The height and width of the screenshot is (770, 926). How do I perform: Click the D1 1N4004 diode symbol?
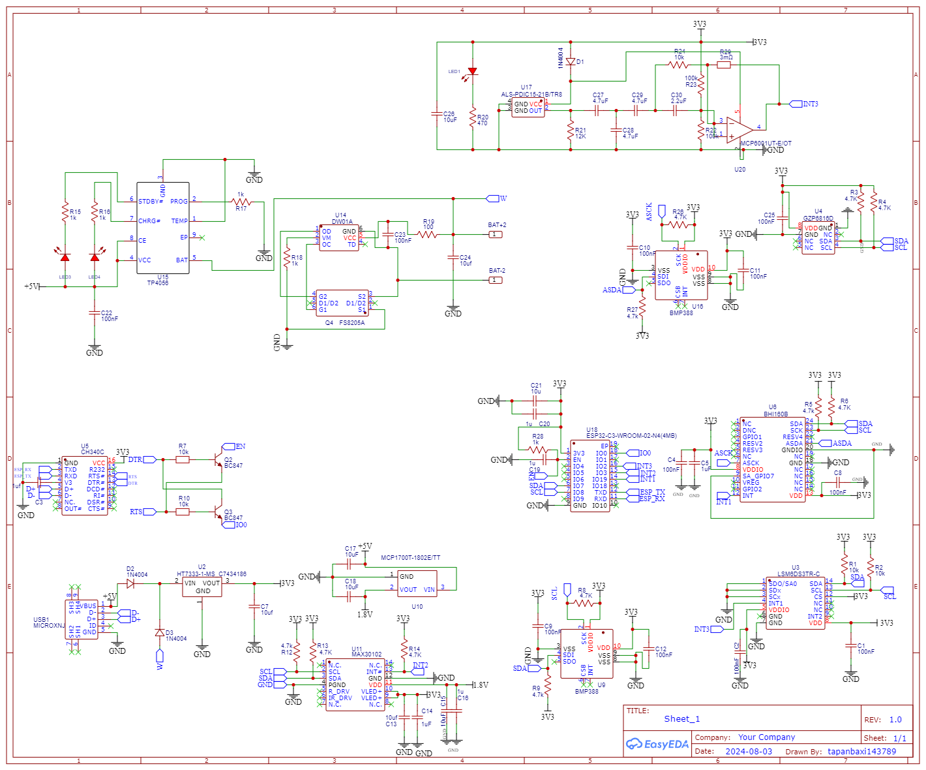pos(571,61)
